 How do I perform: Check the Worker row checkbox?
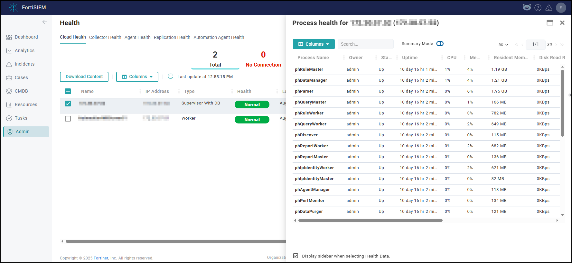[68, 119]
